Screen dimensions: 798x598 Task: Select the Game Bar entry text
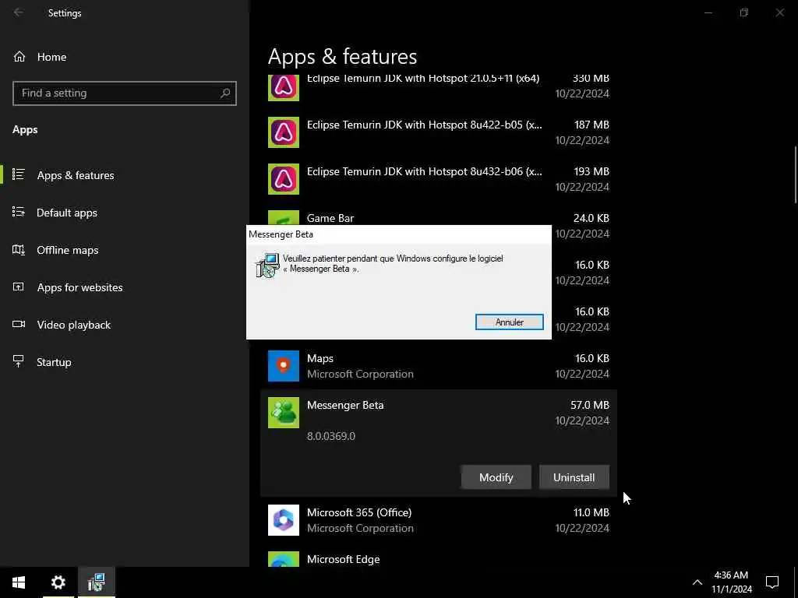[330, 218]
